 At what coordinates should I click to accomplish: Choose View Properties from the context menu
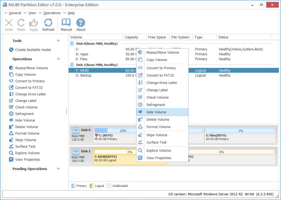click(x=162, y=158)
